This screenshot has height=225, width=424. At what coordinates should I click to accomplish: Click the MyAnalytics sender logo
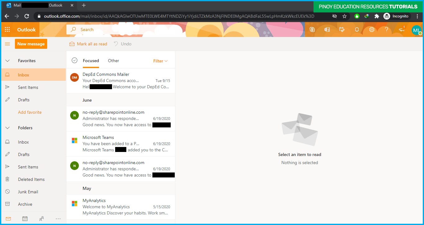click(74, 204)
